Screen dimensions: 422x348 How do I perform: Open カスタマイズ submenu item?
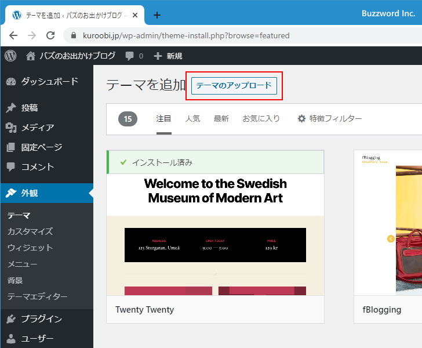point(30,231)
